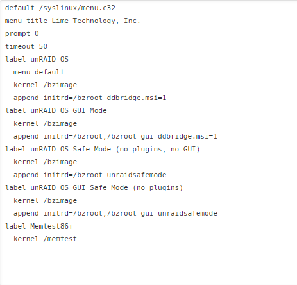Viewport: 297px width, 285px height.
Task: Click the empty area below 'kernel /memtest'
Action: 148,264
